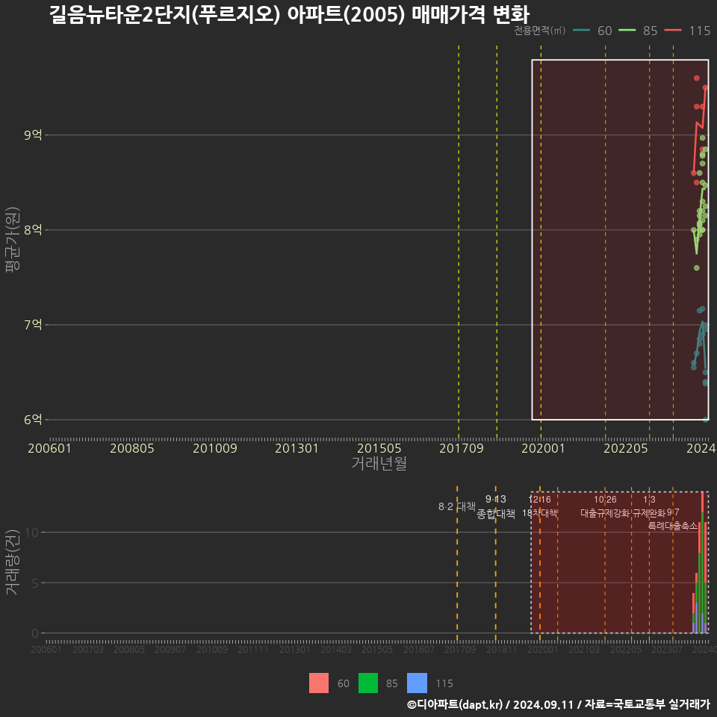Click the 10 label on volume axis

pos(32,533)
